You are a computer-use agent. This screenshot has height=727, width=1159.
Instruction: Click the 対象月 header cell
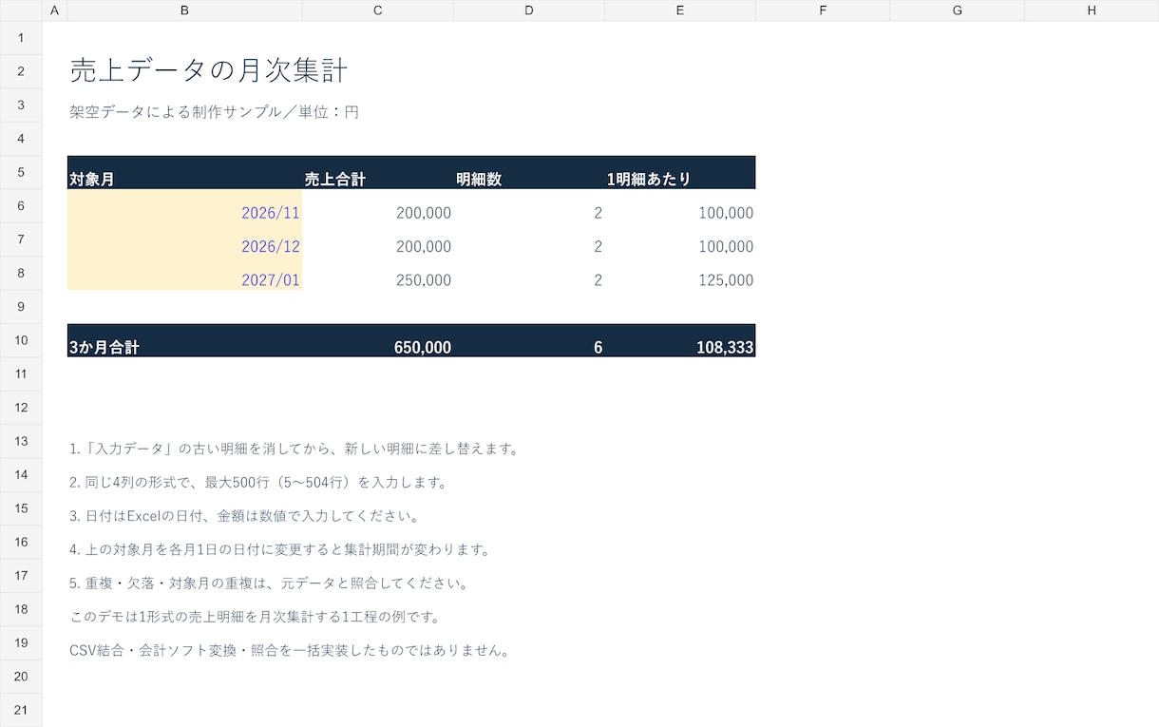point(184,173)
